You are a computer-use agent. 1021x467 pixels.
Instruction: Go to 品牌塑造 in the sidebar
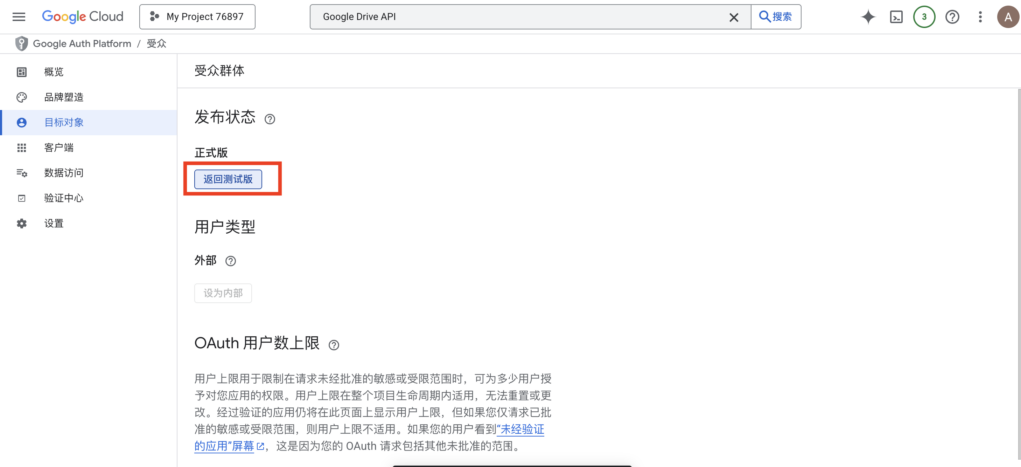tap(63, 97)
